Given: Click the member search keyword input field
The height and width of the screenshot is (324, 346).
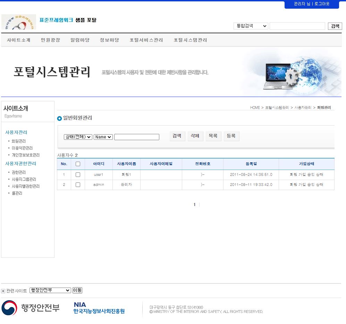Looking at the screenshot, I should pos(136,137).
